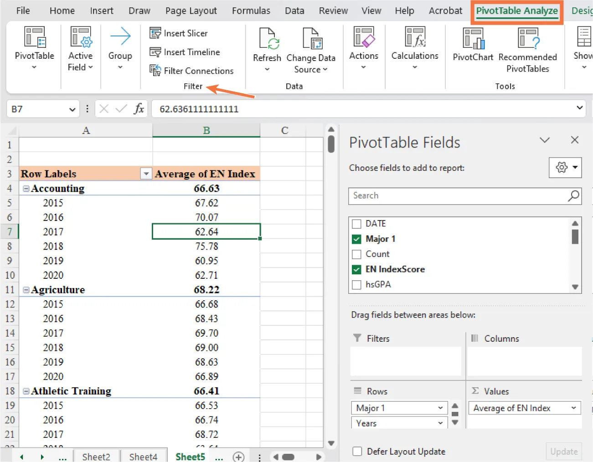Open the Average of EN Index dropdown in Values
593x462 pixels.
pos(573,408)
